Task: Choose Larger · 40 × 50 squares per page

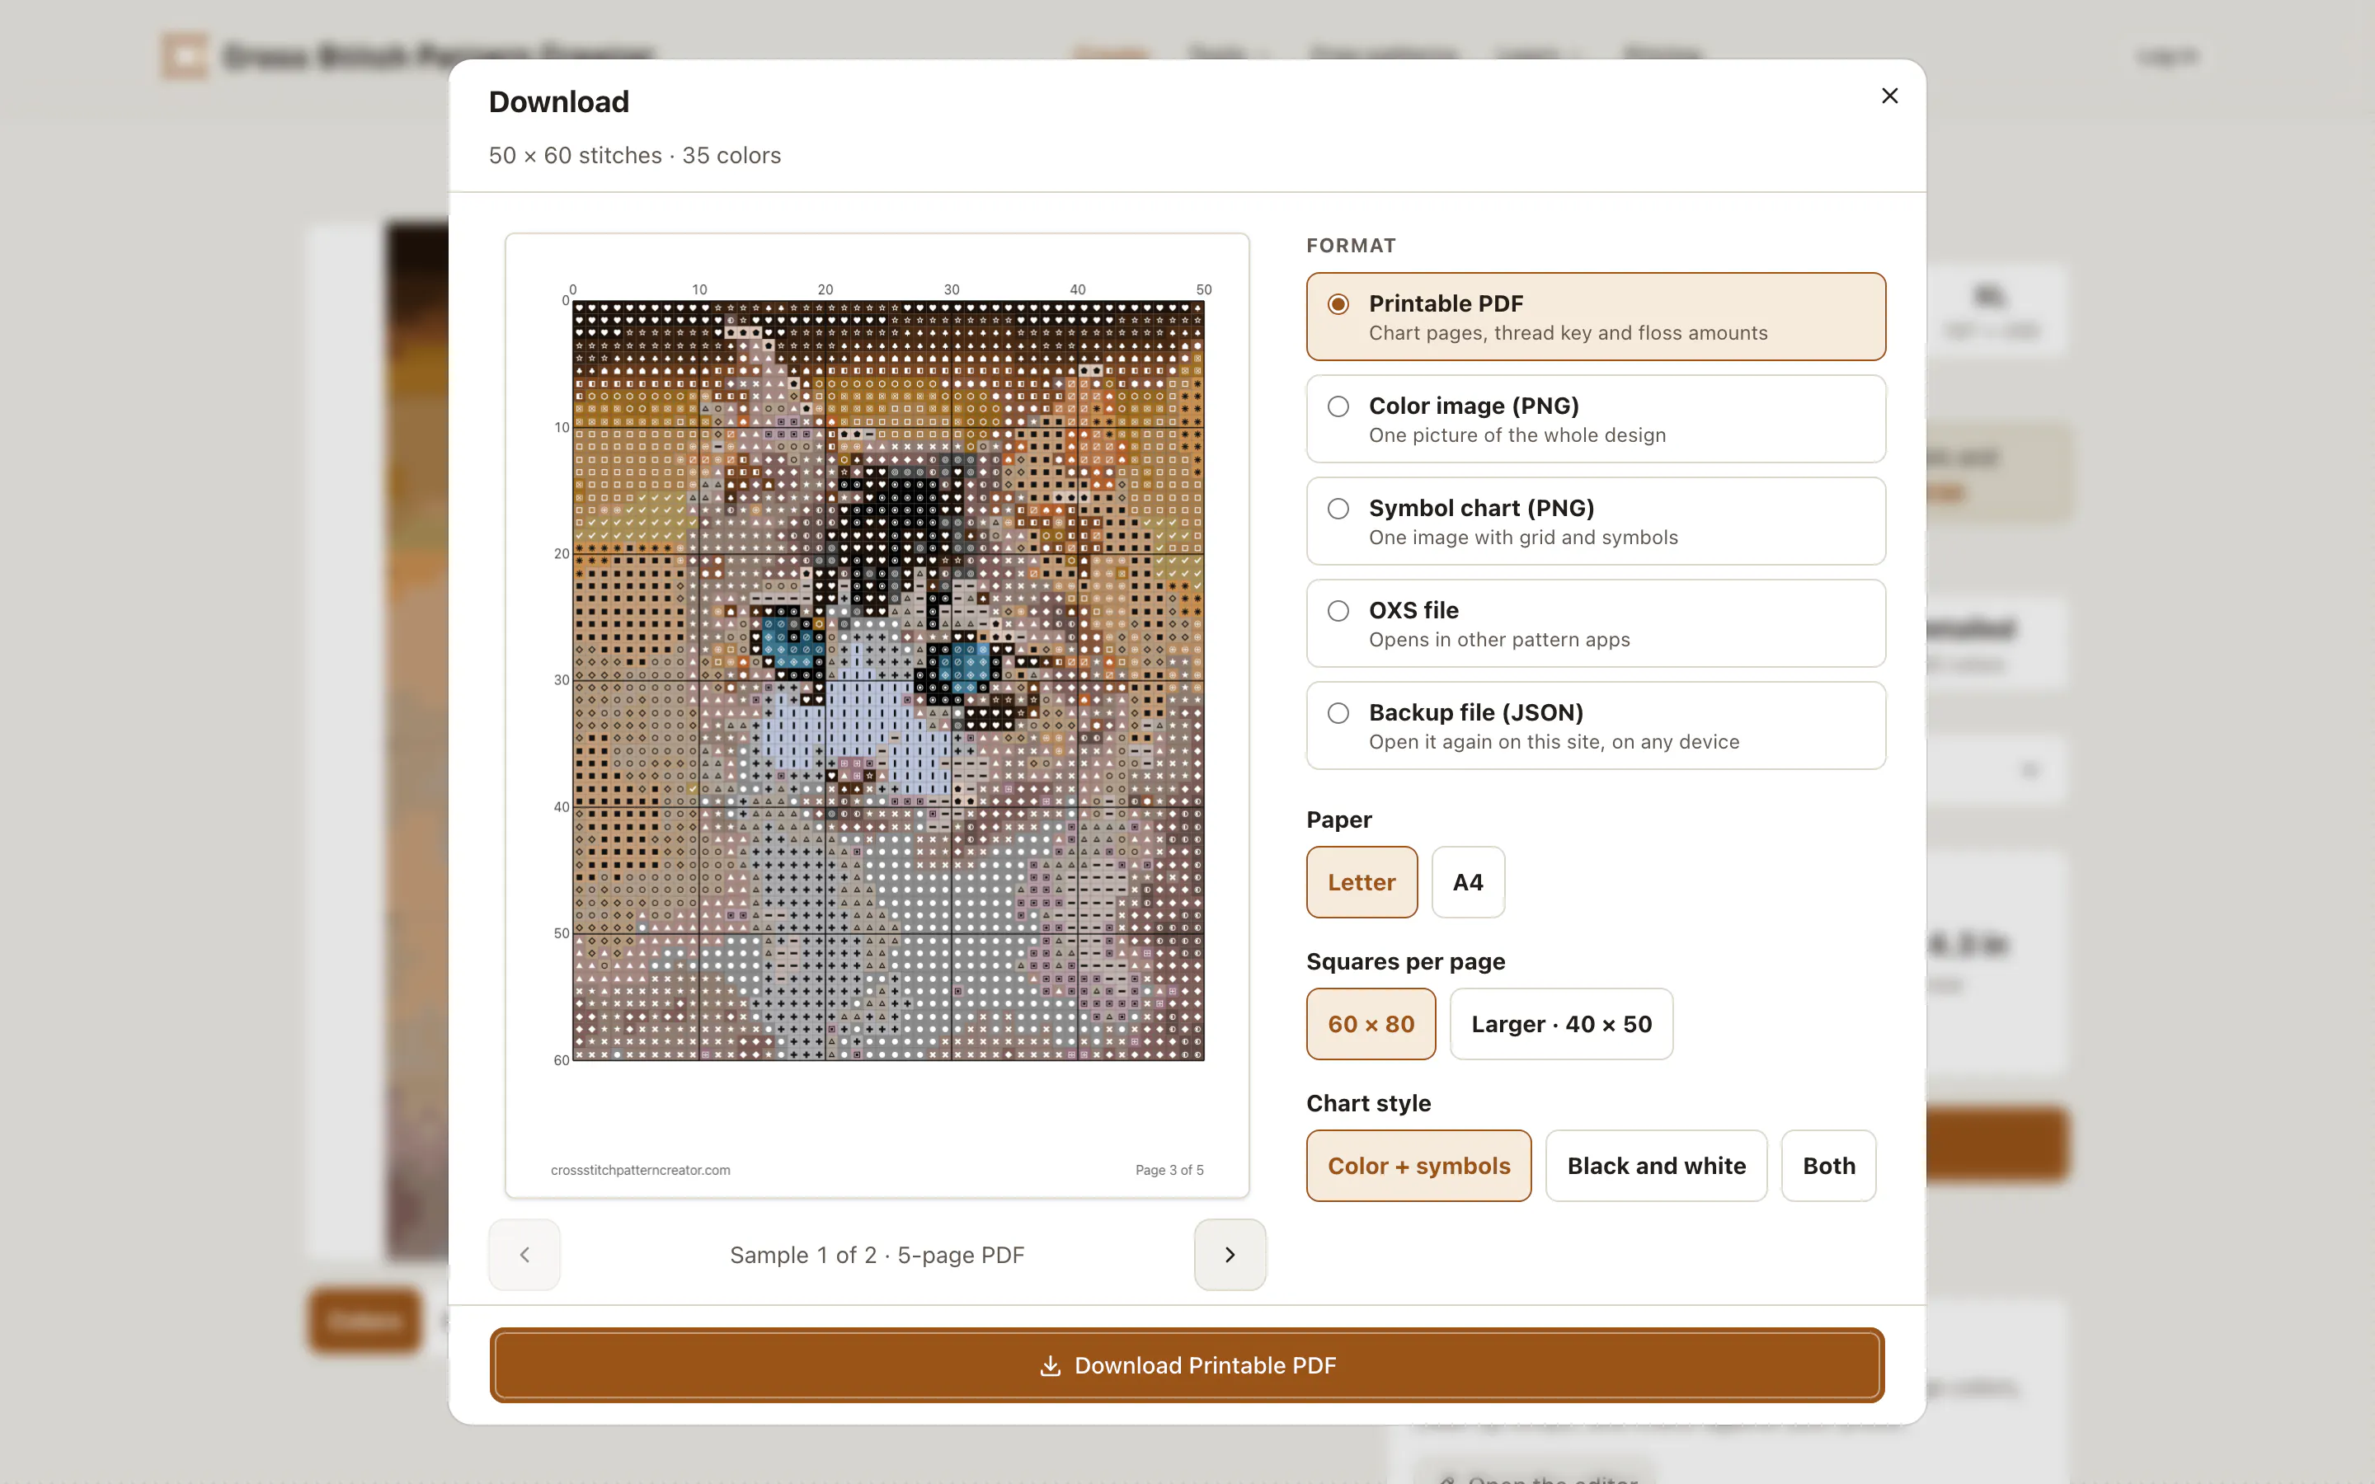Action: click(x=1561, y=1024)
